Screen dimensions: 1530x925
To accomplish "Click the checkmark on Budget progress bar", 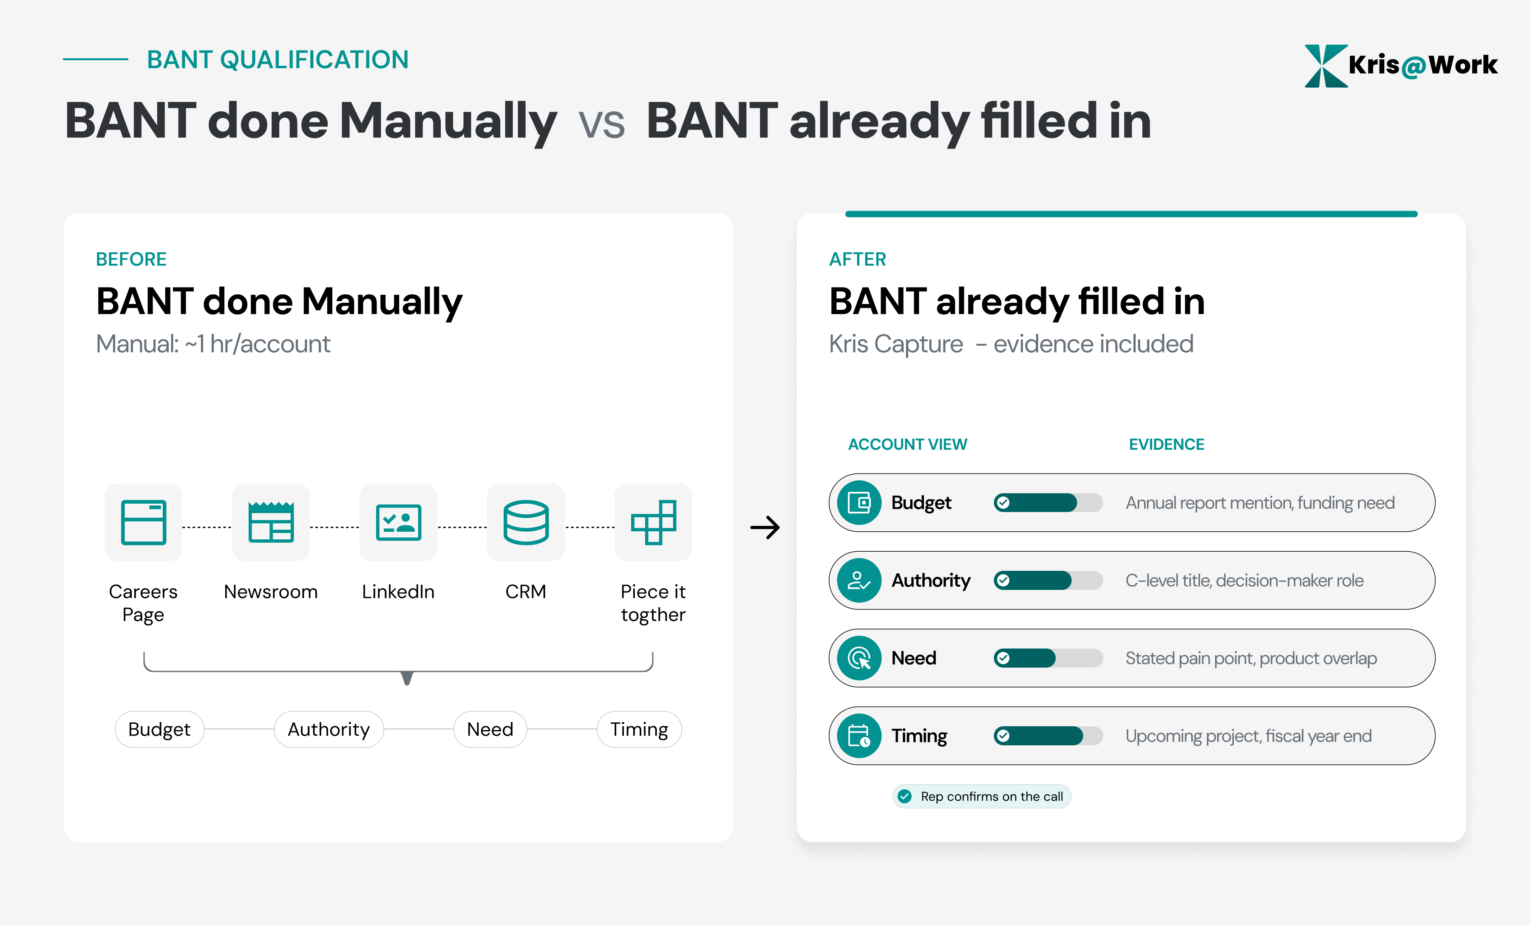I will [1003, 502].
